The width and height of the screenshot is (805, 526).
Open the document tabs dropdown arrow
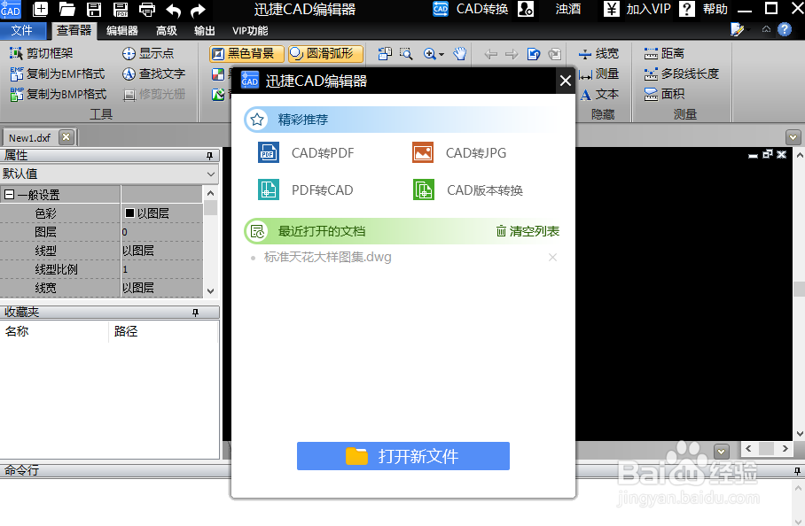click(x=793, y=137)
